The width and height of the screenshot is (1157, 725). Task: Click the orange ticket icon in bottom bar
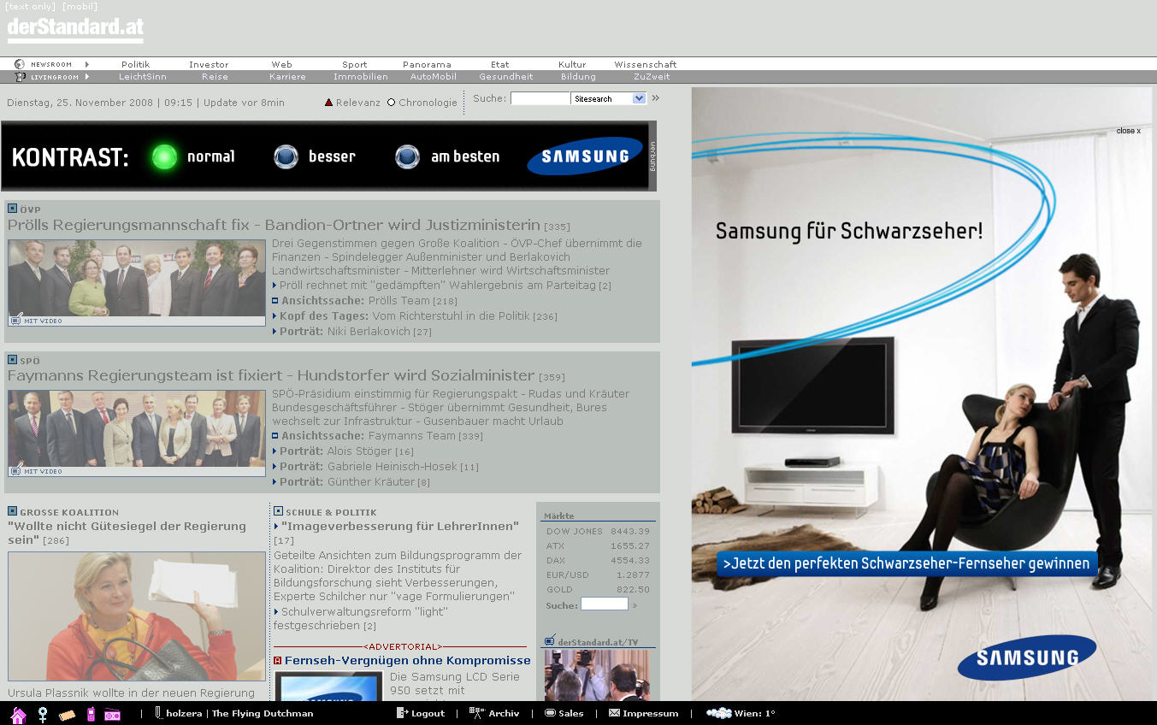point(68,715)
